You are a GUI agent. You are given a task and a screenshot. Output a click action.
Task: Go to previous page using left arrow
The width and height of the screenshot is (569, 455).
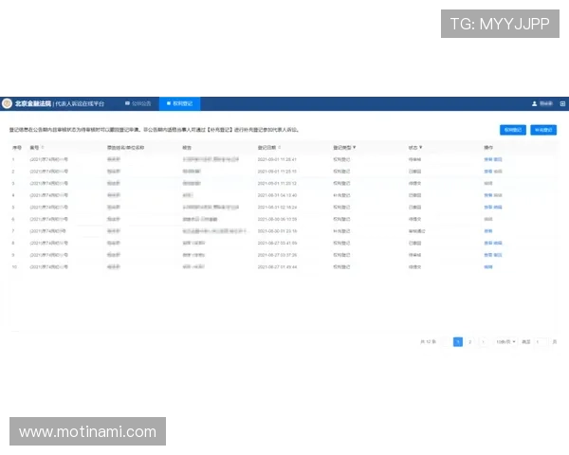tap(446, 341)
